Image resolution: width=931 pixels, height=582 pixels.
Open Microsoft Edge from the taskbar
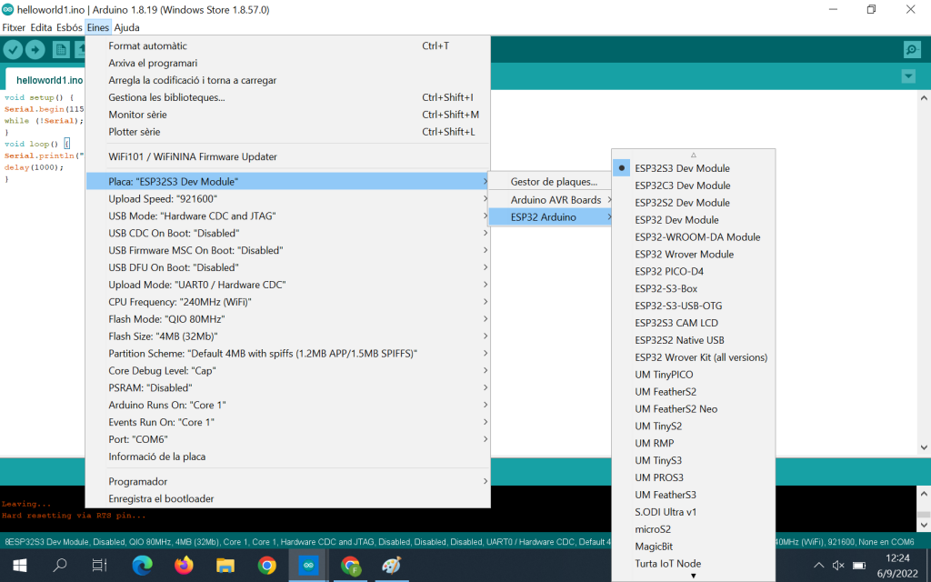point(143,566)
